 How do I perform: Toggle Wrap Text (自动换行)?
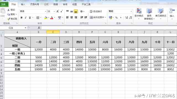point(96,11)
